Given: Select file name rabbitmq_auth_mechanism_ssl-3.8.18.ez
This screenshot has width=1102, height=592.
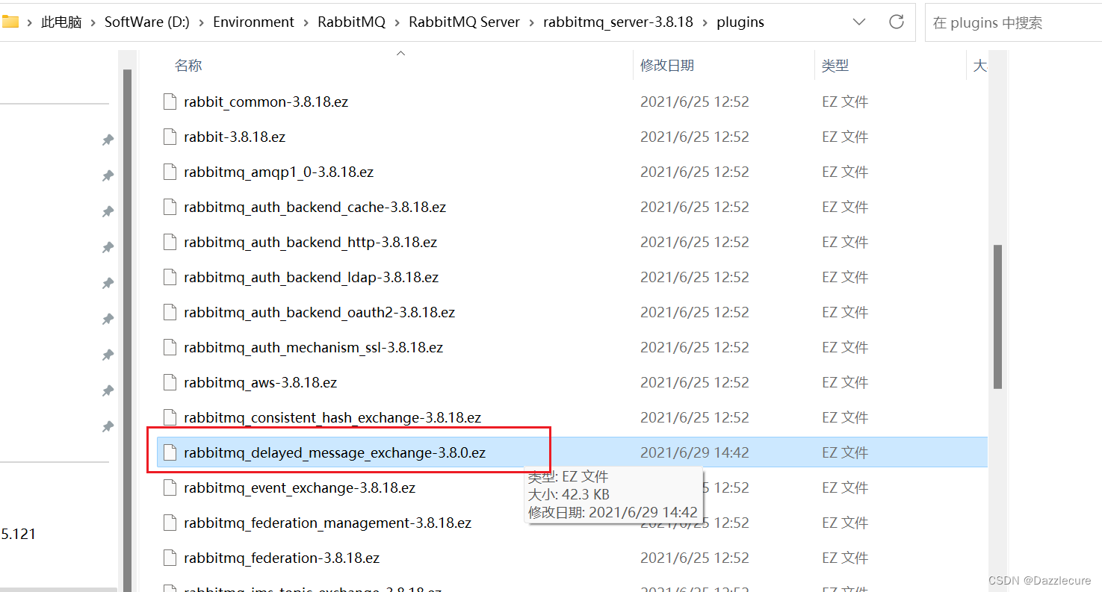Looking at the screenshot, I should [x=313, y=347].
